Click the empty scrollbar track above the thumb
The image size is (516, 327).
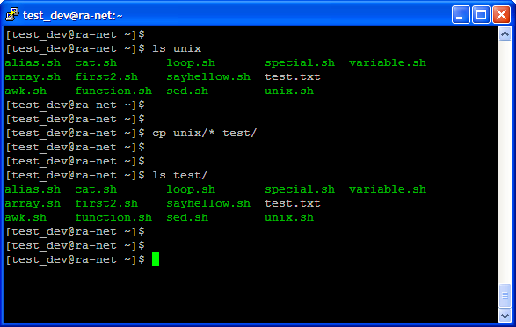click(505, 161)
